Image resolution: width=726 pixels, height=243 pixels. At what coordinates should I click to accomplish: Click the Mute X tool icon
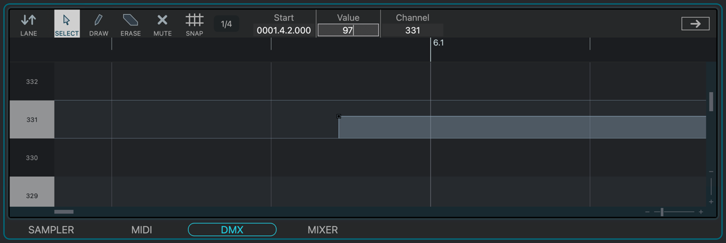click(x=163, y=24)
